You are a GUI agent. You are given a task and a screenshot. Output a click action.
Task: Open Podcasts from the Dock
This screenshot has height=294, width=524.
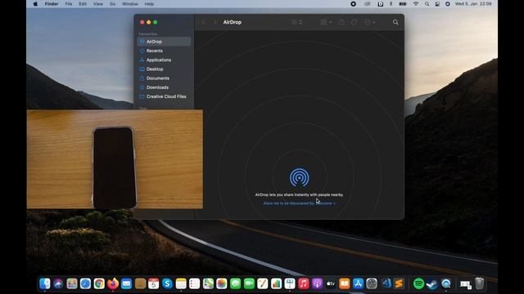tap(318, 283)
